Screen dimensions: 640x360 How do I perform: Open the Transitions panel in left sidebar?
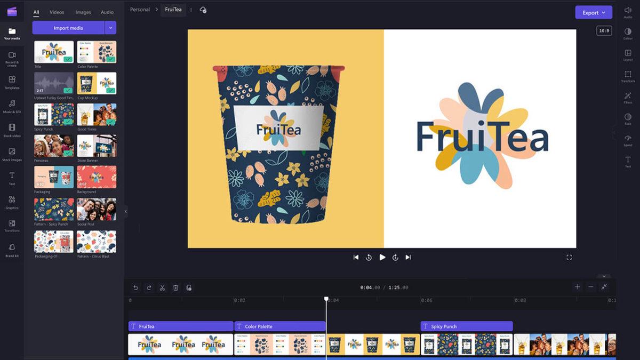(12, 226)
